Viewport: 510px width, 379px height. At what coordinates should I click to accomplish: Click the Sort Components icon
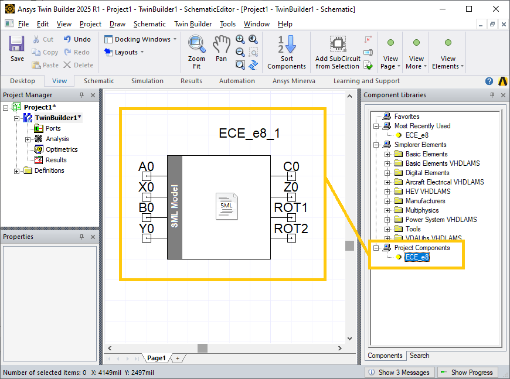287,44
